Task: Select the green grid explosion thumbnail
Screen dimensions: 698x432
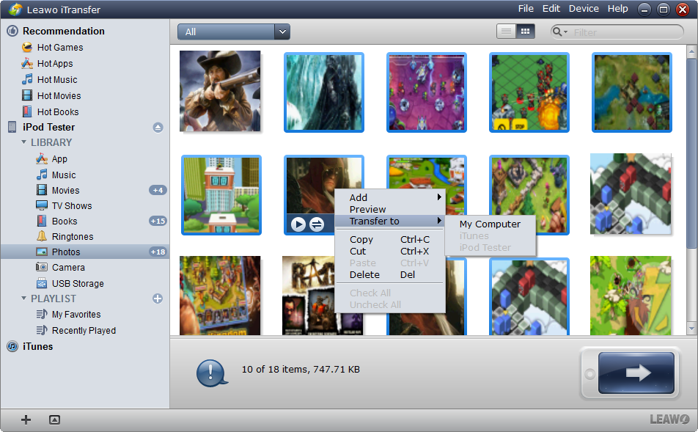Action: pyautogui.click(x=529, y=92)
